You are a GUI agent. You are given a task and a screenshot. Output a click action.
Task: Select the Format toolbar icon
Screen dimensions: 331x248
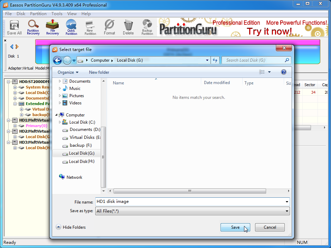click(x=109, y=28)
